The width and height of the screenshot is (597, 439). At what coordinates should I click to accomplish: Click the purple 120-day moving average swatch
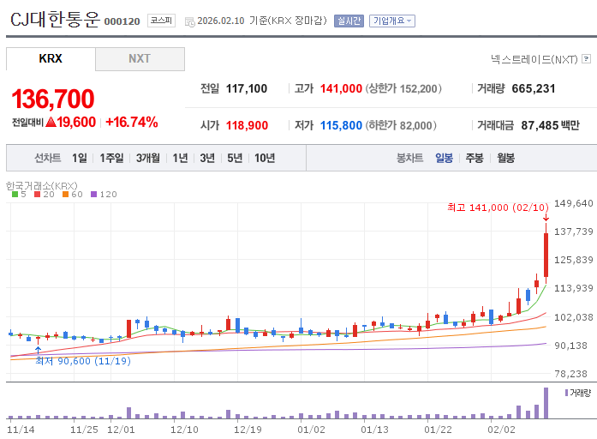pos(93,195)
